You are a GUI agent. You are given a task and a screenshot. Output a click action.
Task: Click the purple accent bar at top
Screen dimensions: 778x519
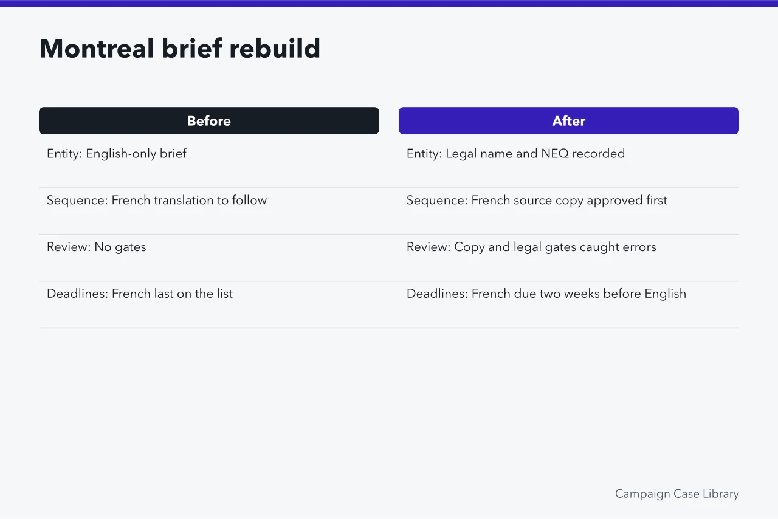pos(389,3)
